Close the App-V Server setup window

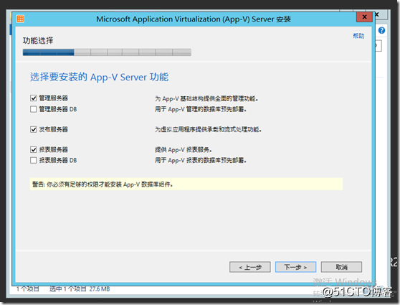pos(365,17)
